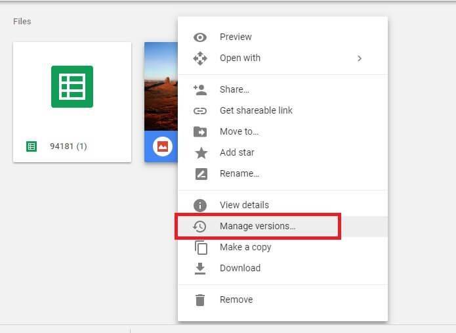This screenshot has height=333, width=456.
Task: Choose Remove from the context menu
Action: 283,300
